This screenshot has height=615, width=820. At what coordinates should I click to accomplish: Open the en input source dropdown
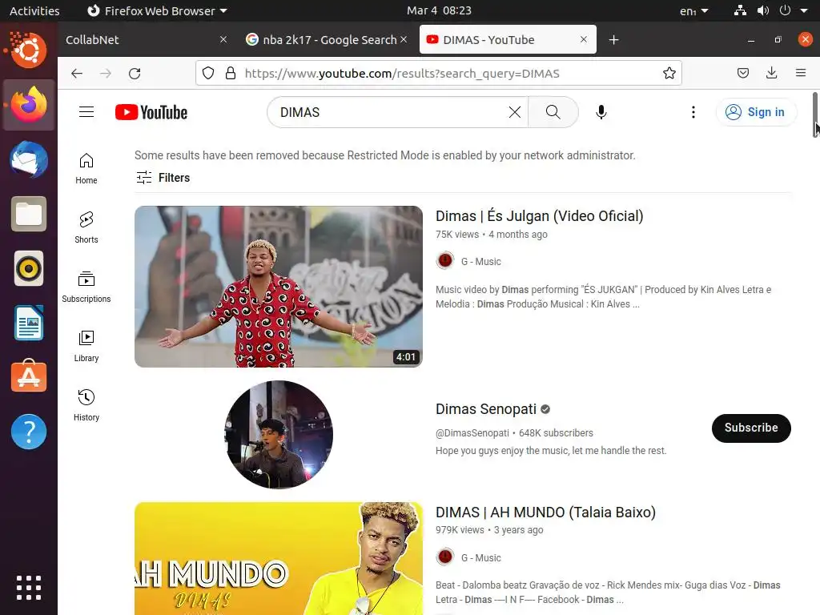[x=694, y=10]
